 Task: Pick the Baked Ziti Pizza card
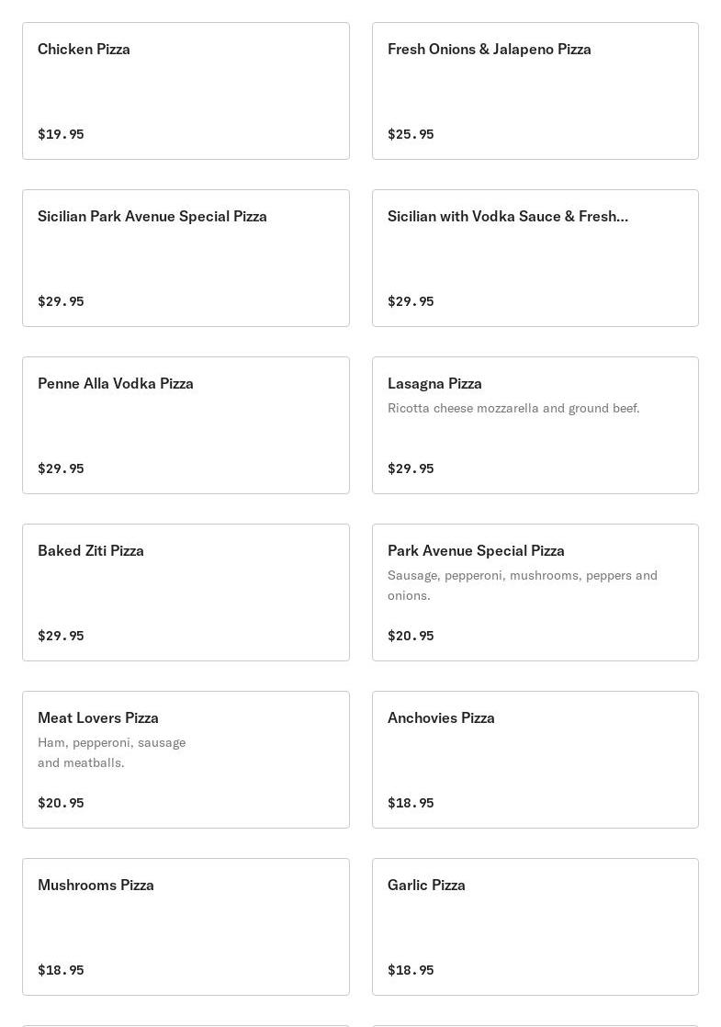coord(186,592)
